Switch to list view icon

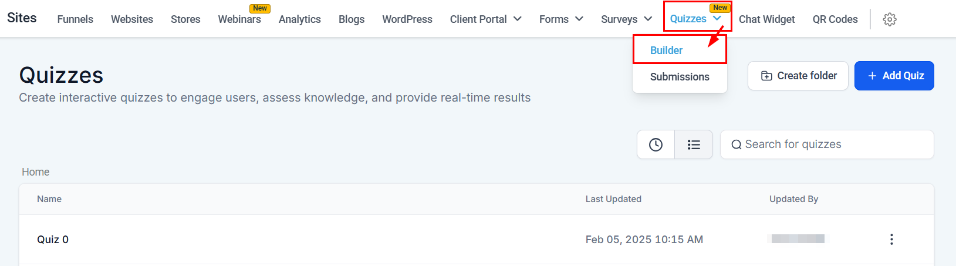pos(694,144)
